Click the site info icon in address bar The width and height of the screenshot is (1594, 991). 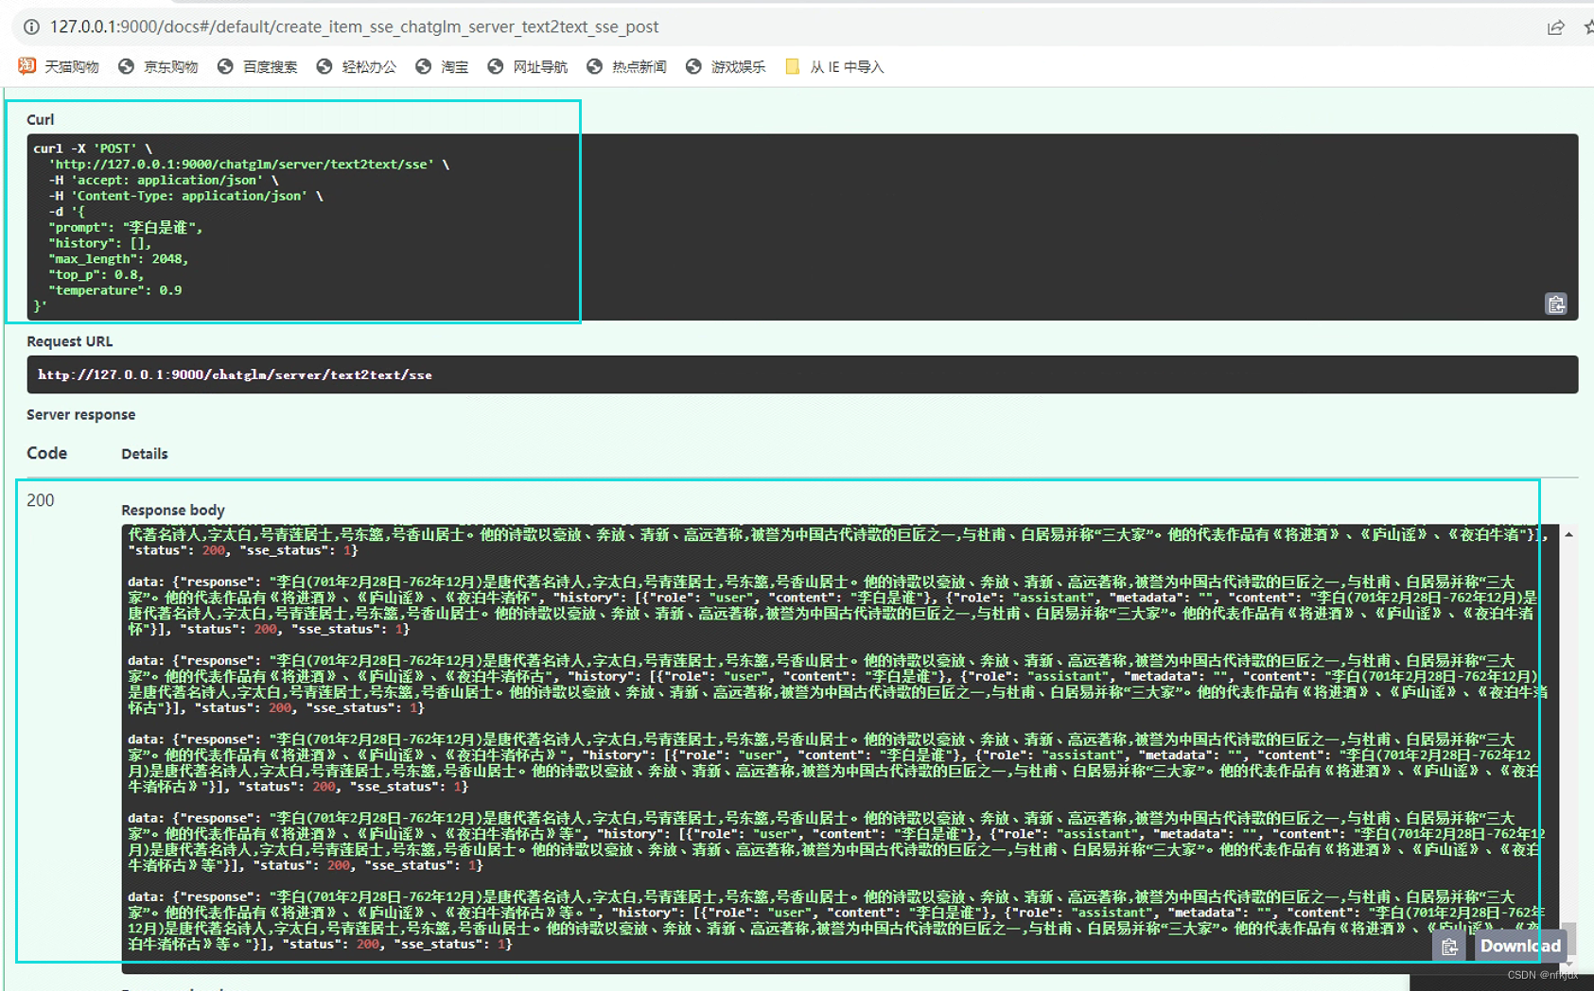pyautogui.click(x=31, y=26)
